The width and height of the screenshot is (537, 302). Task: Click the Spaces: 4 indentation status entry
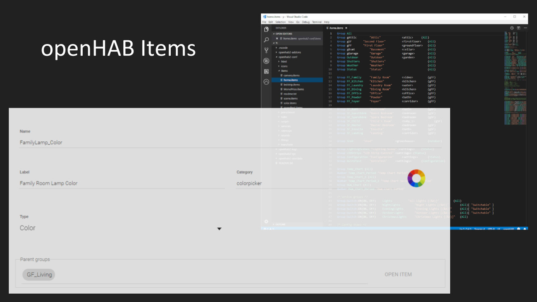480,229
